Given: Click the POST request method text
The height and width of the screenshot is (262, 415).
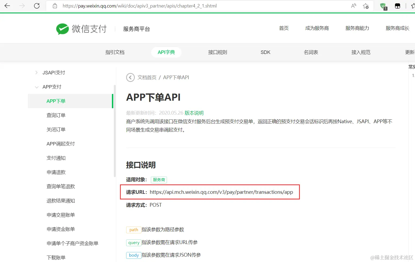Looking at the screenshot, I should 156,205.
